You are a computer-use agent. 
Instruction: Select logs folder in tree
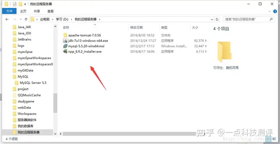[21, 46]
